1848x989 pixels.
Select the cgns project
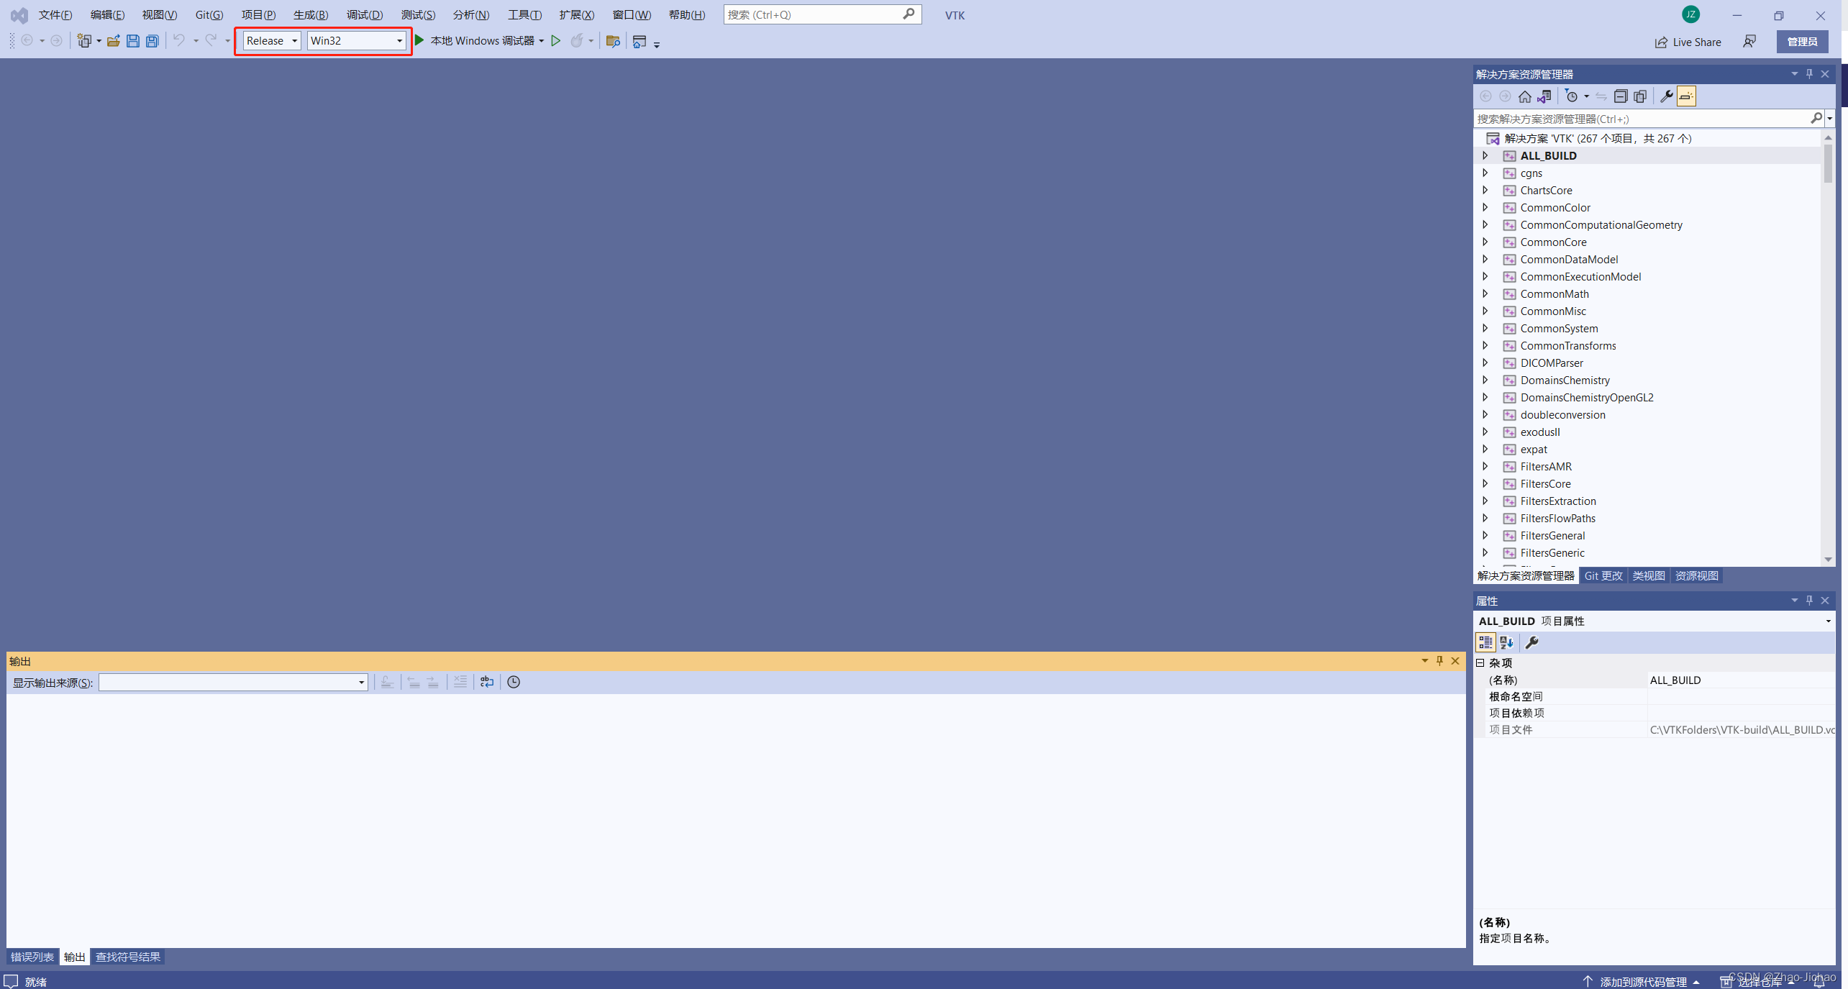(1531, 173)
